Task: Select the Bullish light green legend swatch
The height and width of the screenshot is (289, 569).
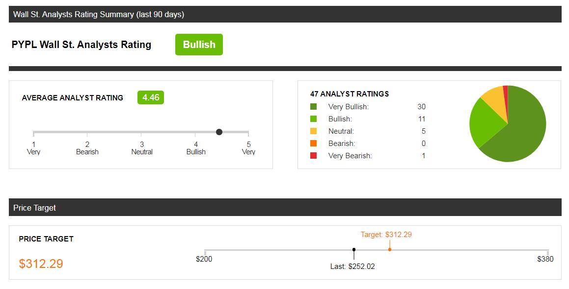Action: [x=314, y=119]
